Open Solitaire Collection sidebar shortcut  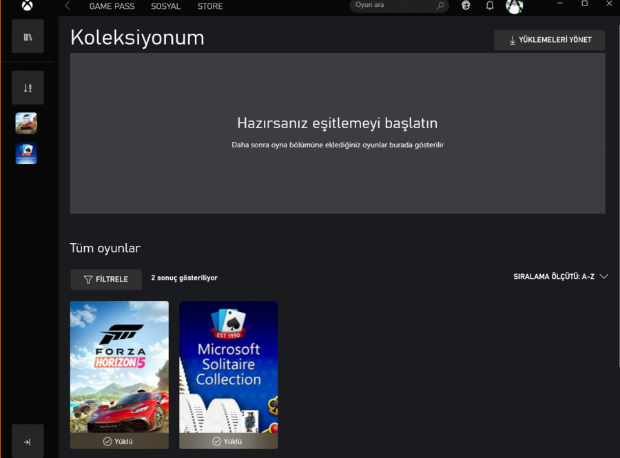coord(26,154)
